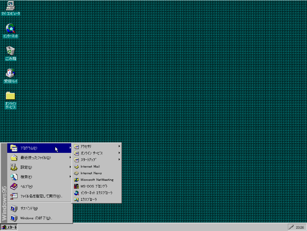Expand the オンライン サービス submenu arrow

click(119, 153)
